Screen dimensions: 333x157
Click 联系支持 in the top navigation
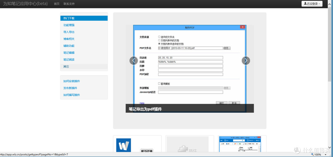(x=69, y=4)
